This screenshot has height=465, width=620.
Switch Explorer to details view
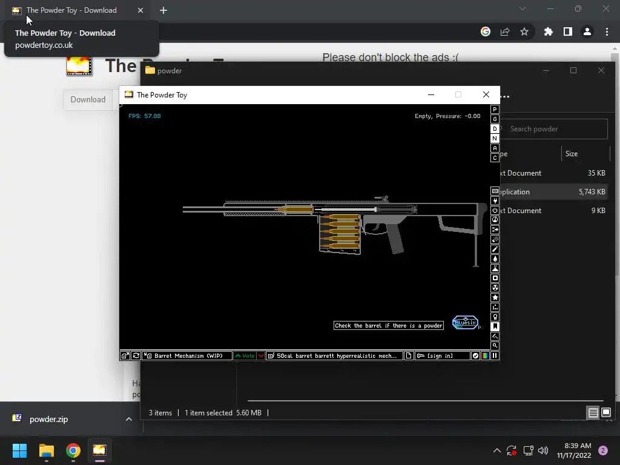click(x=593, y=413)
